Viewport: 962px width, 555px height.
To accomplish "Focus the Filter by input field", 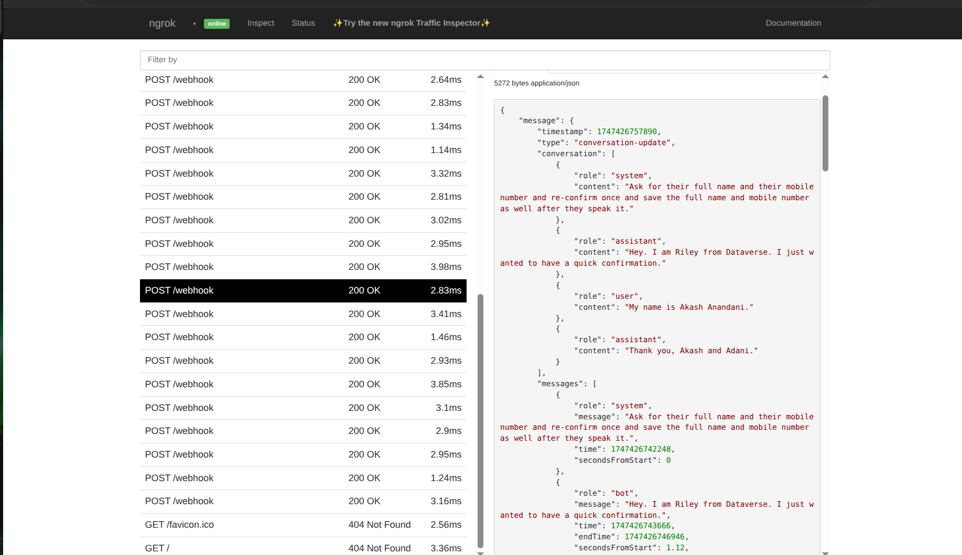I will point(485,60).
